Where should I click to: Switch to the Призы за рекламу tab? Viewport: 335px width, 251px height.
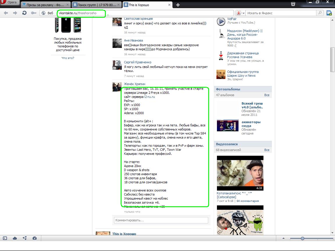click(x=45, y=5)
